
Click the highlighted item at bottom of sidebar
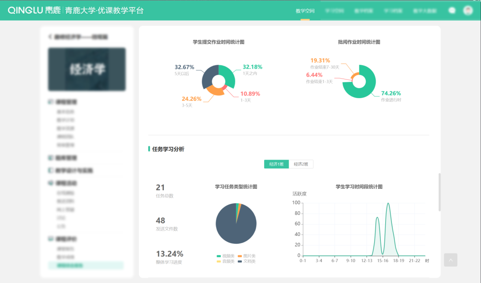click(x=86, y=266)
